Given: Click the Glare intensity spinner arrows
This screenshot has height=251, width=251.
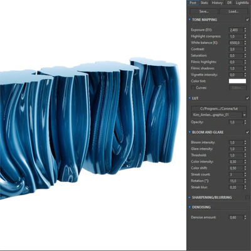Looking at the screenshot, I should coord(245,149).
